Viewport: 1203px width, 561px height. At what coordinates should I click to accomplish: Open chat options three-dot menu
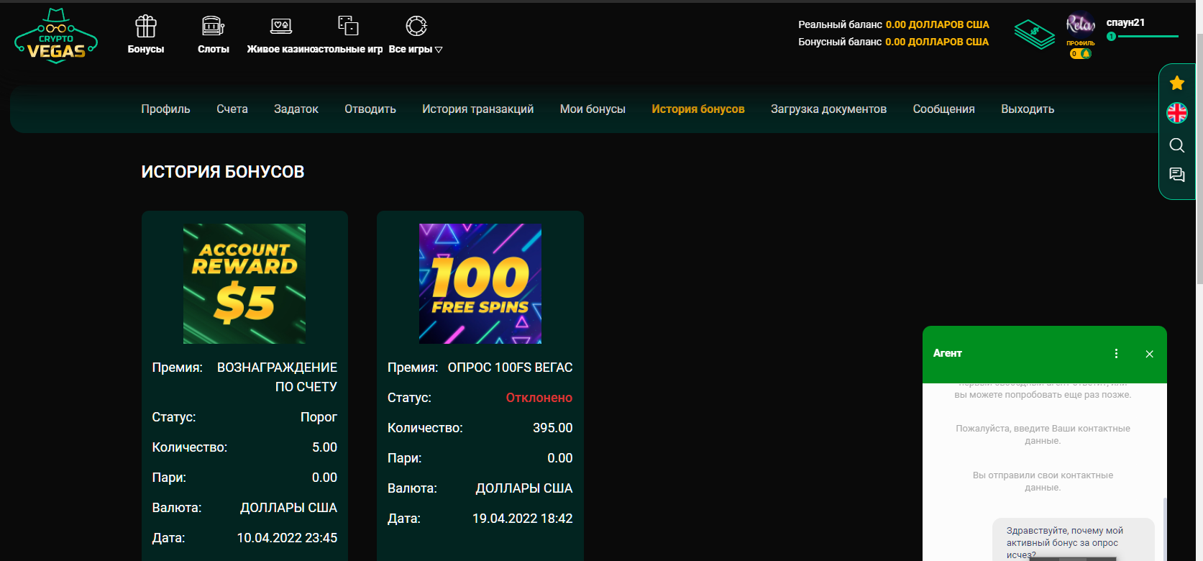1116,354
